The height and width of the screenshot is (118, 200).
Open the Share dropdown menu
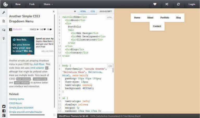(x=48, y=4)
